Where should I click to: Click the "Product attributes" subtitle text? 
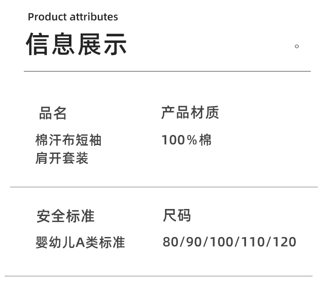73,17
